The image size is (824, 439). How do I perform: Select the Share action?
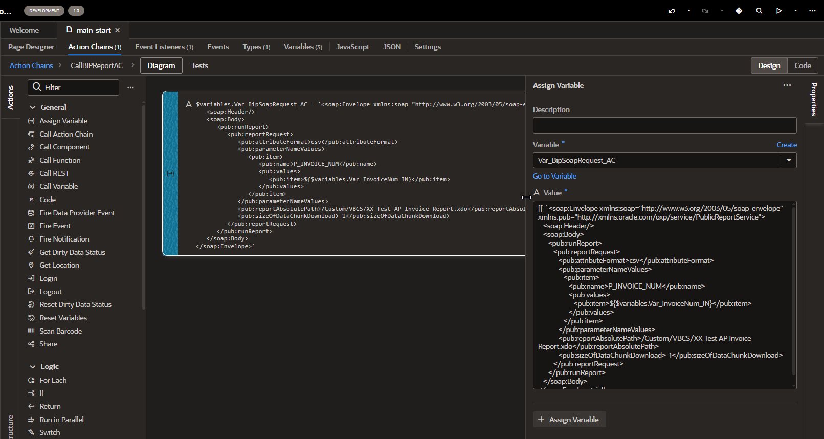click(x=49, y=344)
